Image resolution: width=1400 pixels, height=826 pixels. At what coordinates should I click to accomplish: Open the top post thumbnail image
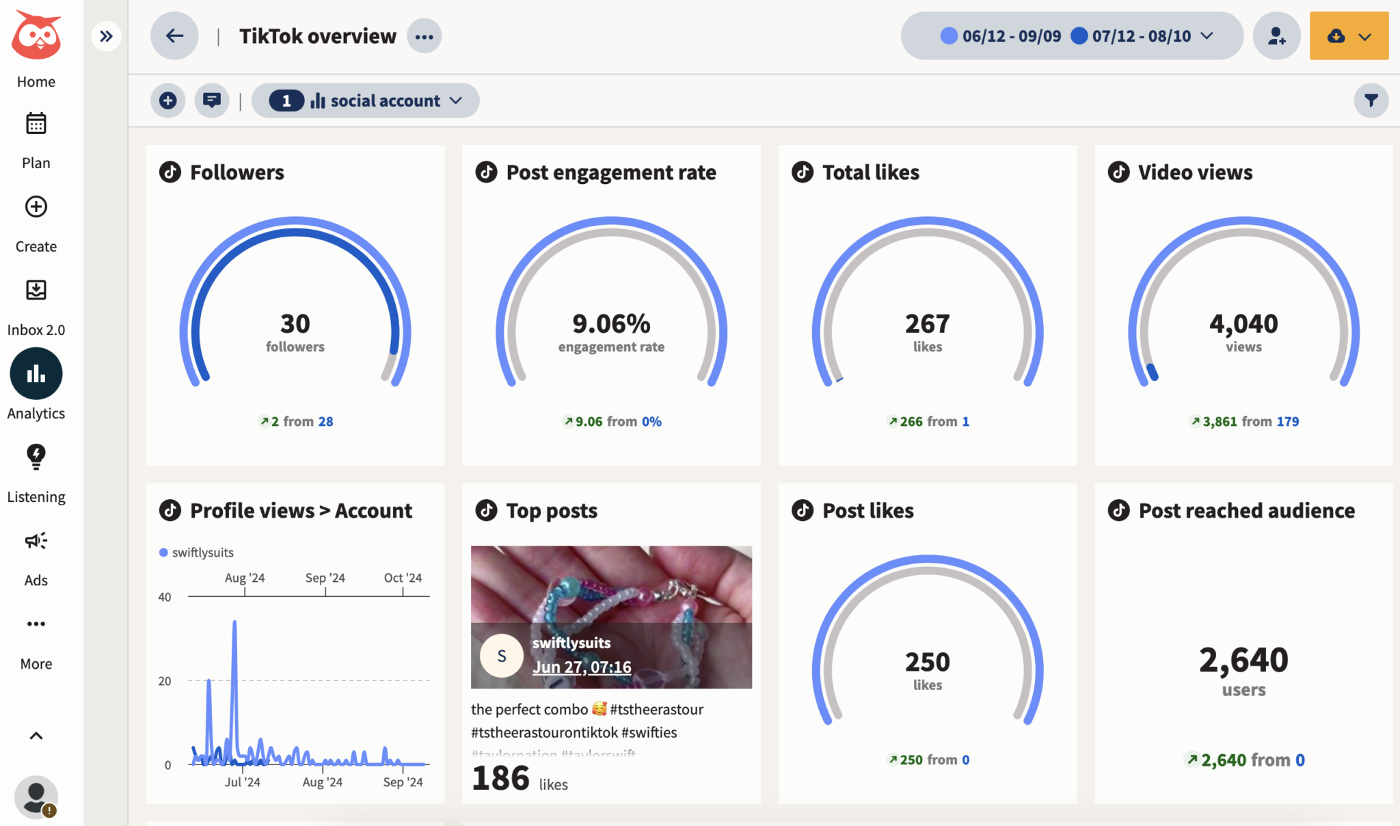coord(611,617)
